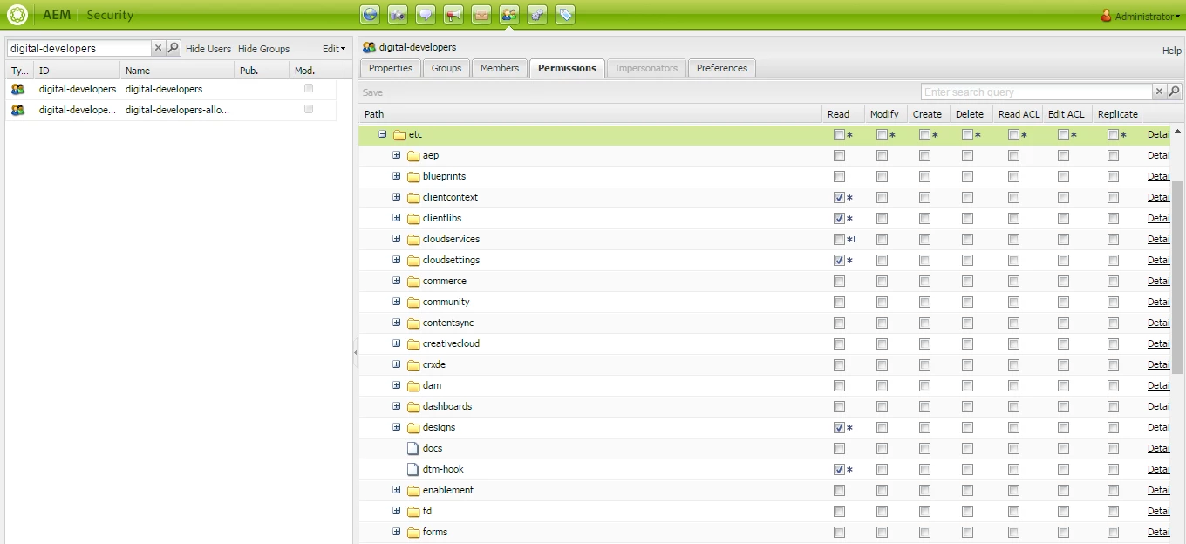Check Modify permission for etc

(882, 135)
